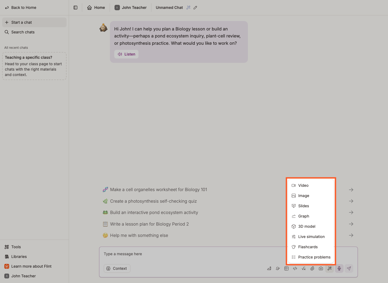
Task: Click arrow next to Biology Period 2 lesson plan
Action: pos(351,224)
